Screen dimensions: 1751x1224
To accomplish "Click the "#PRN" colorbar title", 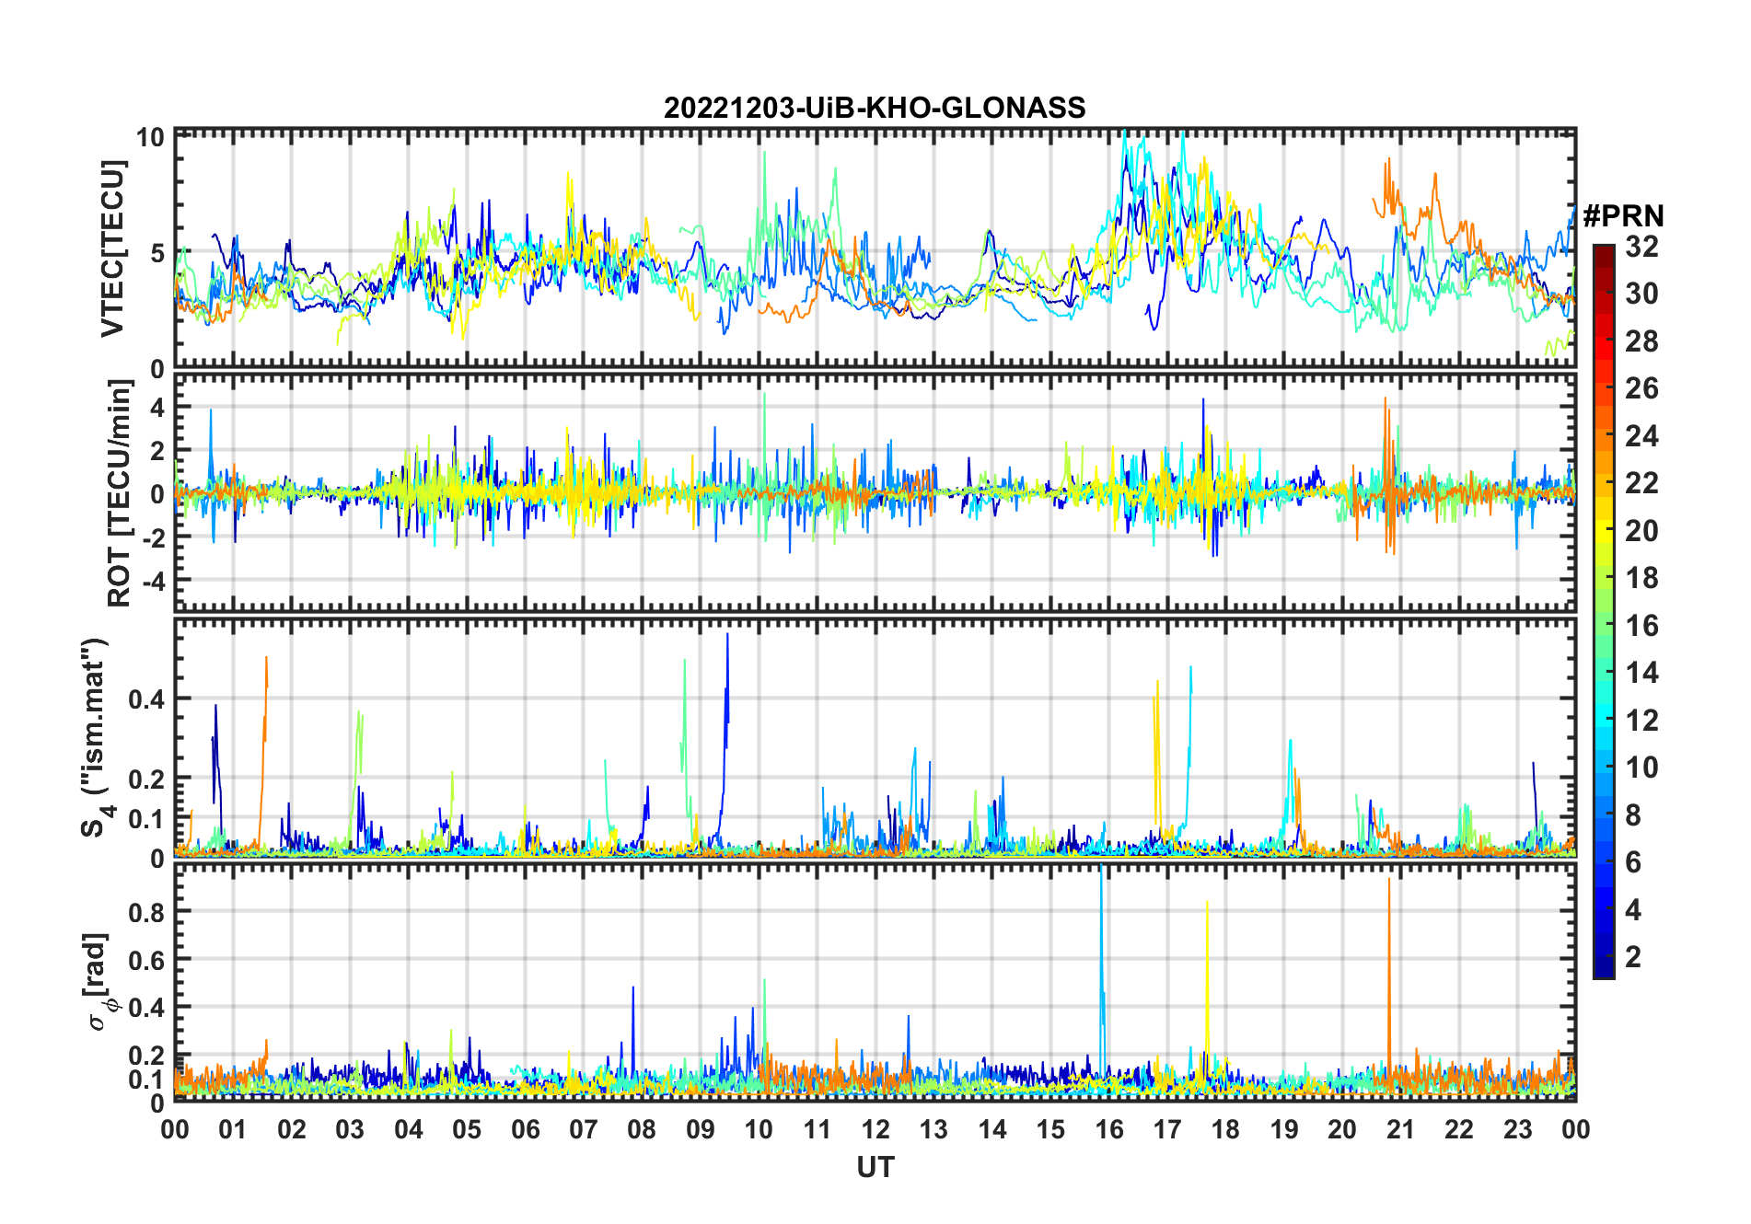I will 1624,216.
